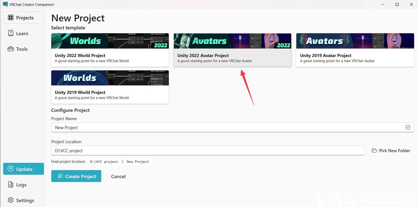Cancel new project creation

pyautogui.click(x=118, y=177)
